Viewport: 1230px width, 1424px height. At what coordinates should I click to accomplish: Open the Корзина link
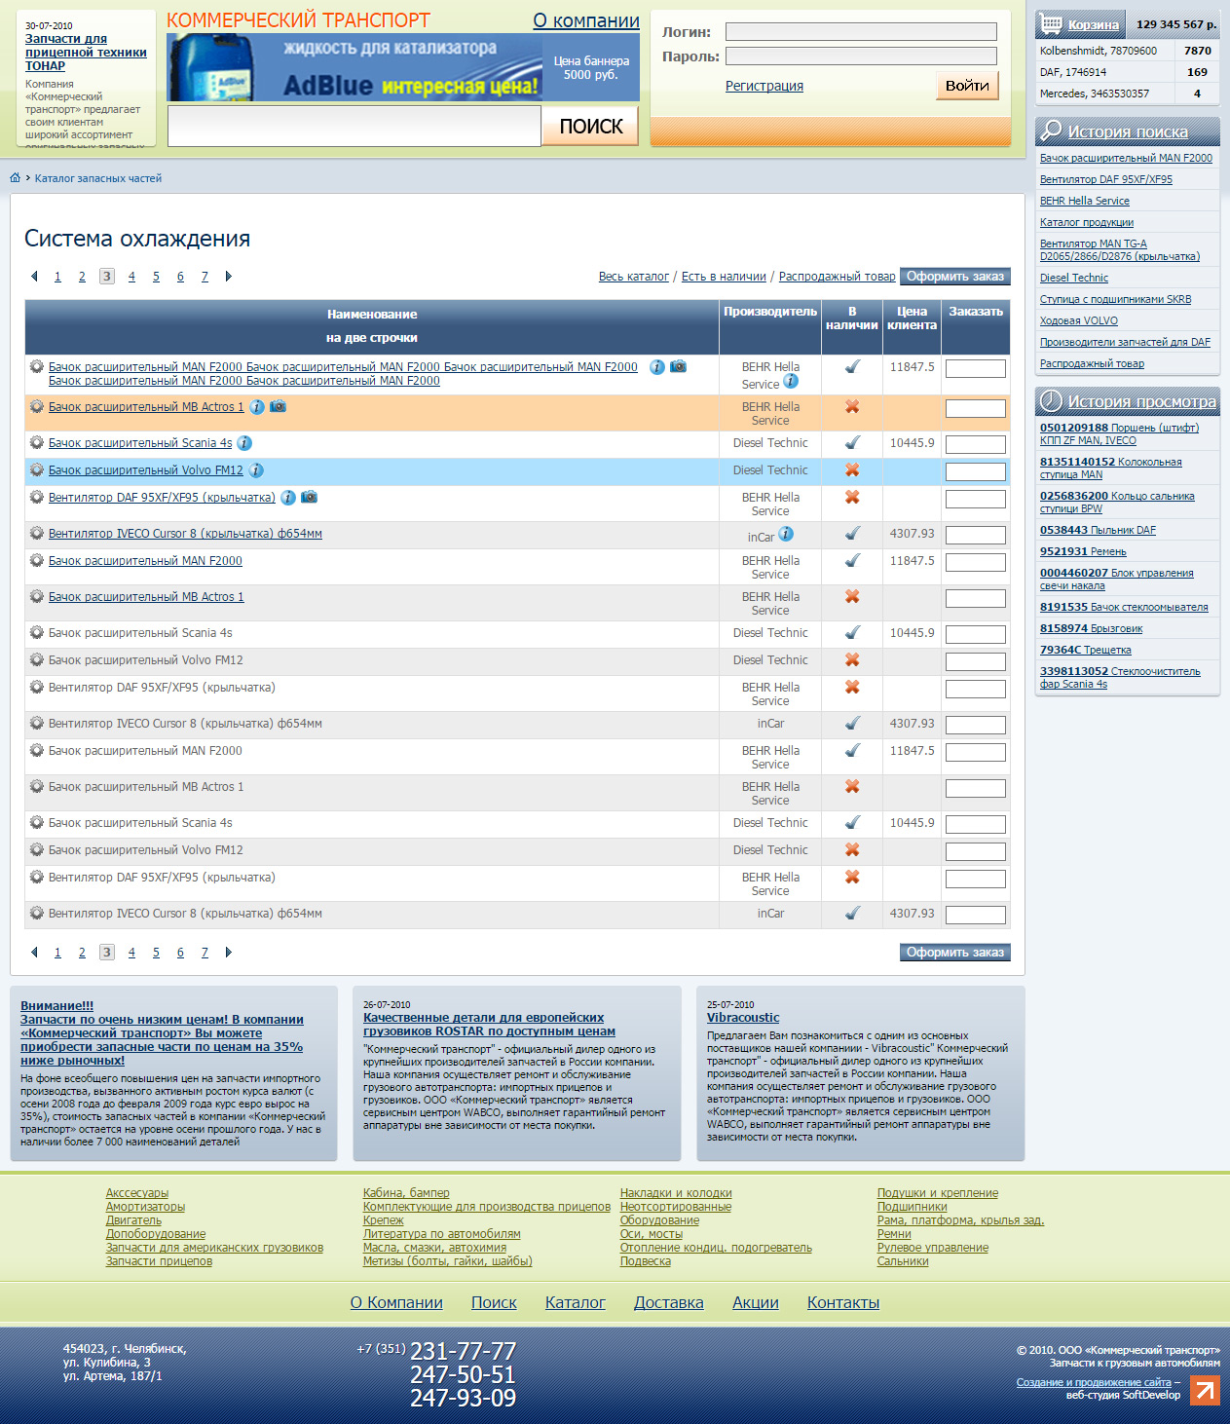(1094, 24)
